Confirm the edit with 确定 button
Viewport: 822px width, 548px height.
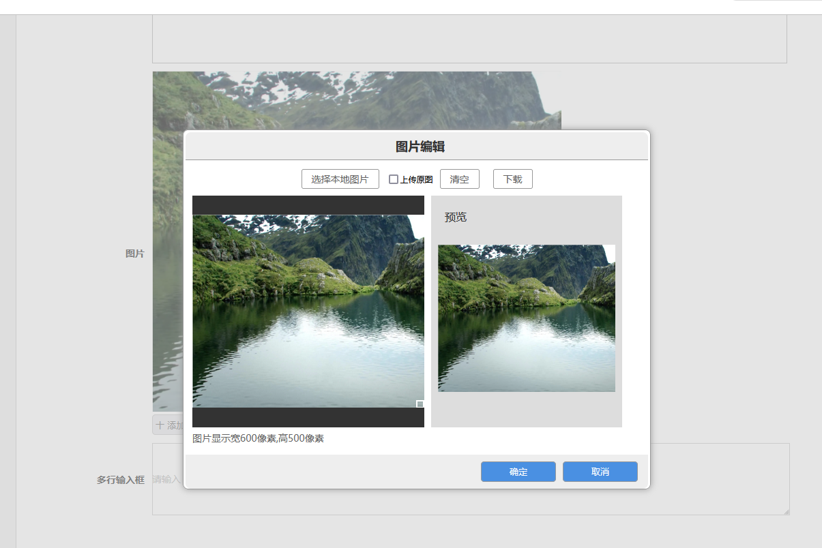(518, 472)
